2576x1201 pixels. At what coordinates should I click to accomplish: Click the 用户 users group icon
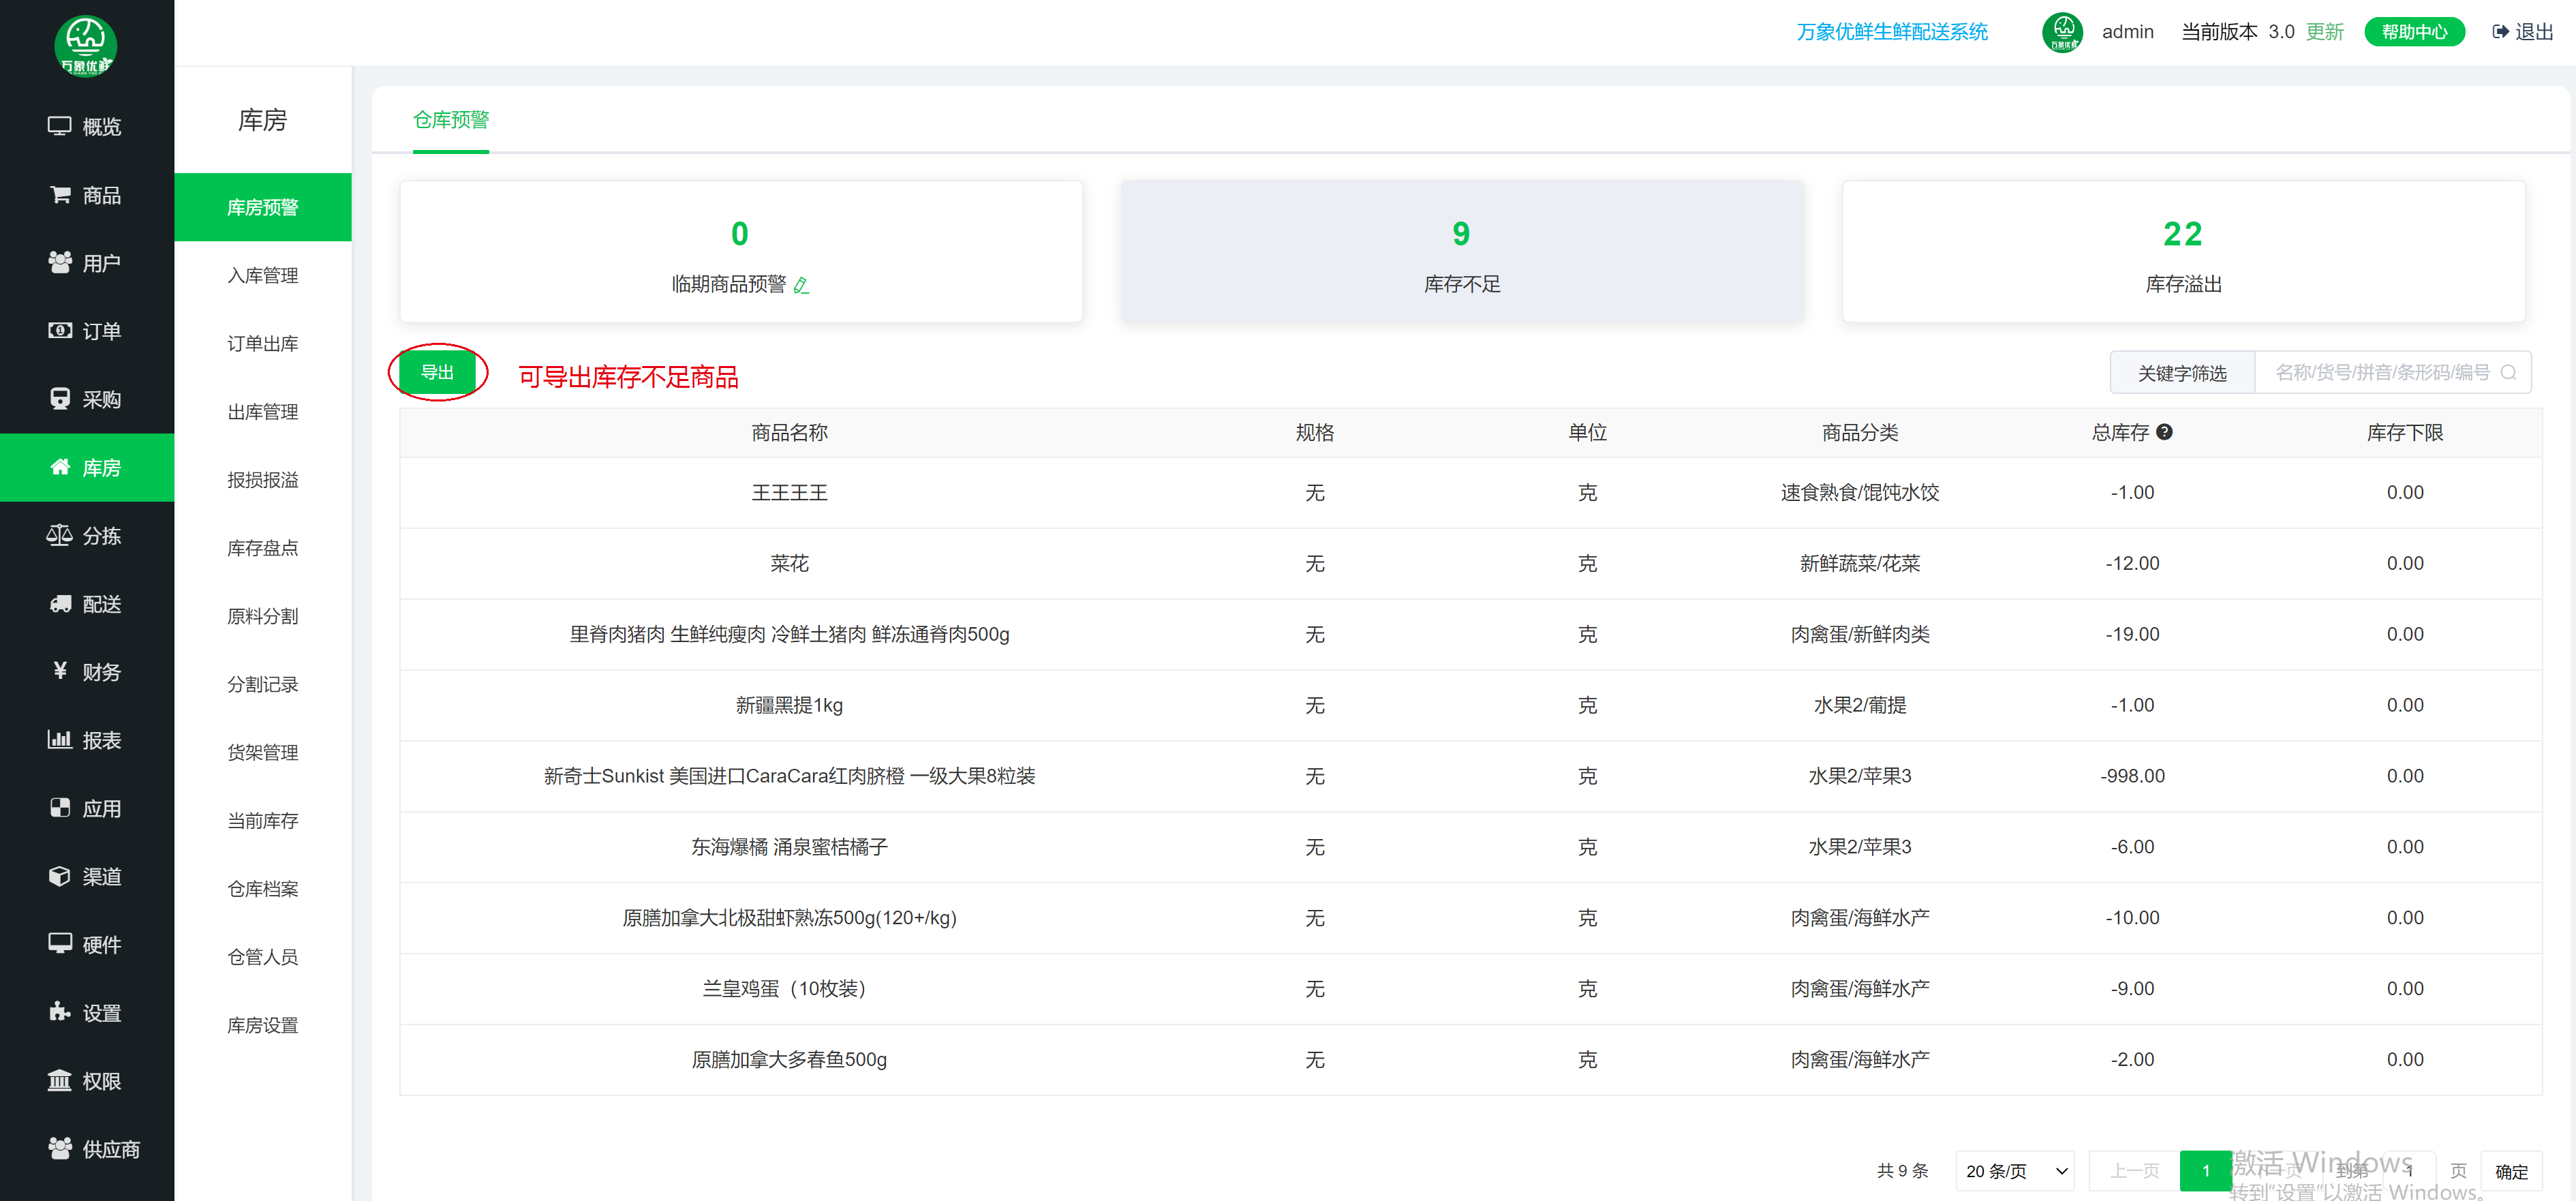point(60,262)
